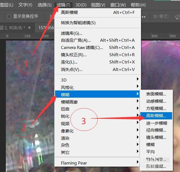Expand the 像素化 submenu

[x=98, y=131]
